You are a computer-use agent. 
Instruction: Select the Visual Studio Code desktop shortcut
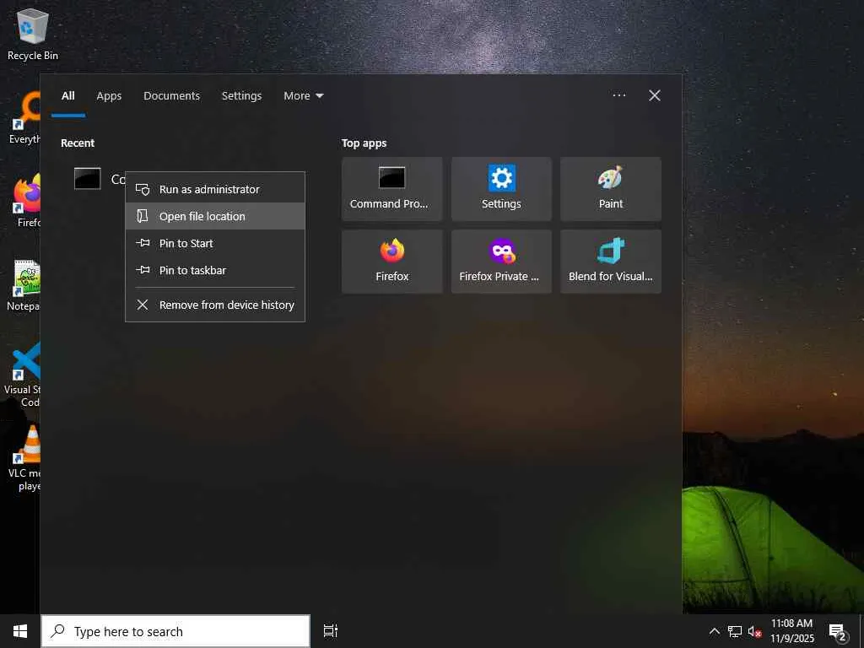[23, 375]
